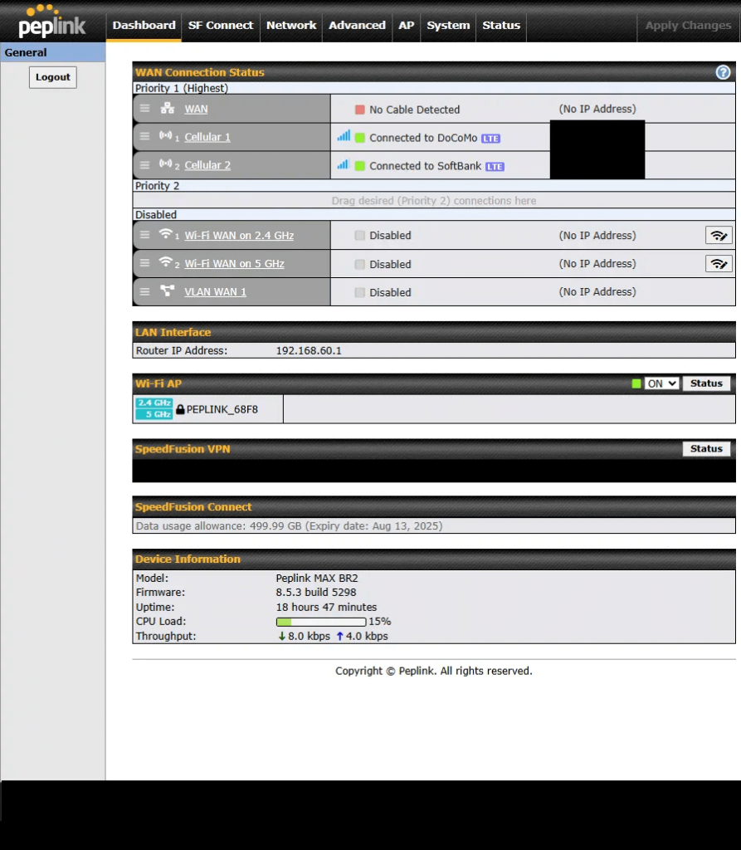The height and width of the screenshot is (850, 741).
Task: Click Wi-Fi connect icon for 2.4 GHz WAN
Action: tap(718, 236)
